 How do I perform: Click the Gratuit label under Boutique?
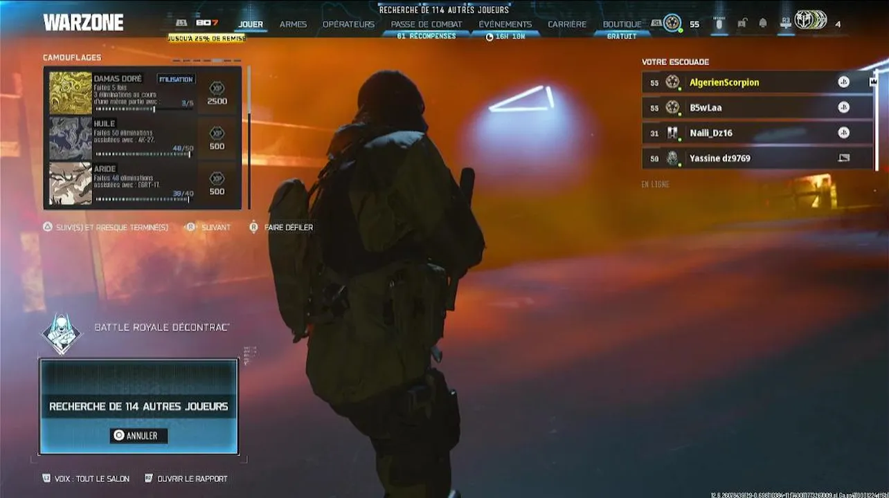click(x=622, y=37)
